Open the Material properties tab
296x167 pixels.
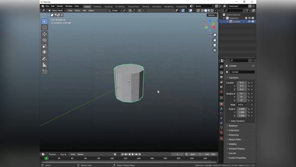point(222,132)
